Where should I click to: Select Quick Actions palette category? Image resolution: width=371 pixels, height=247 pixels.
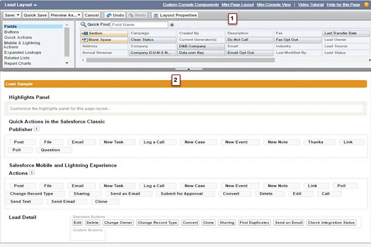18,38
